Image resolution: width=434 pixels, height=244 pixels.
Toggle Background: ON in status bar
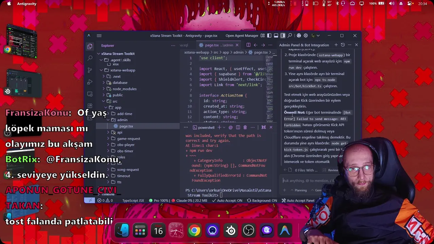pos(262,201)
